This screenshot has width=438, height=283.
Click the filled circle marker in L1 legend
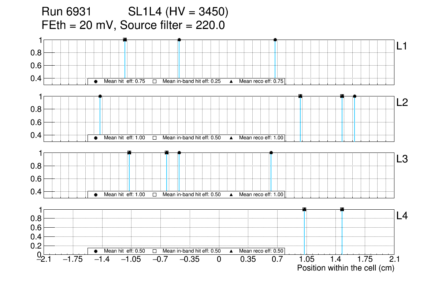point(96,82)
